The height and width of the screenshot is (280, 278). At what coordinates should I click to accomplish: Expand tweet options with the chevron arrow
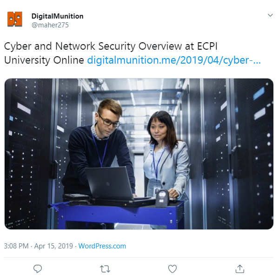(270, 15)
